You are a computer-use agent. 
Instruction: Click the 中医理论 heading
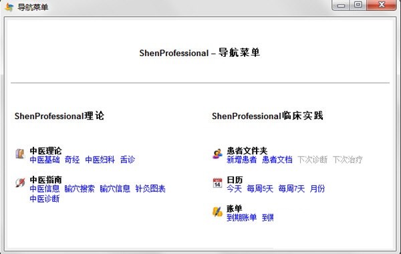coord(45,150)
